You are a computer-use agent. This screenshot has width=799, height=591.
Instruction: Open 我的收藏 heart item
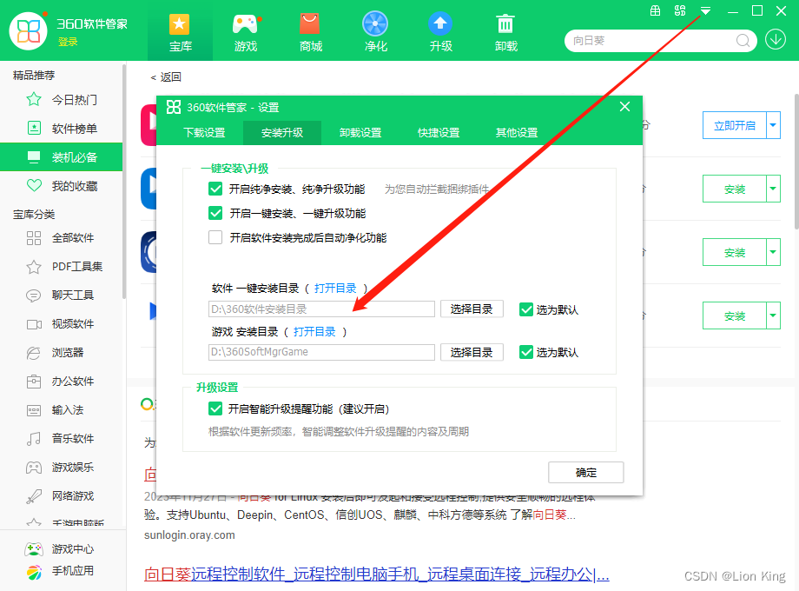click(x=61, y=186)
